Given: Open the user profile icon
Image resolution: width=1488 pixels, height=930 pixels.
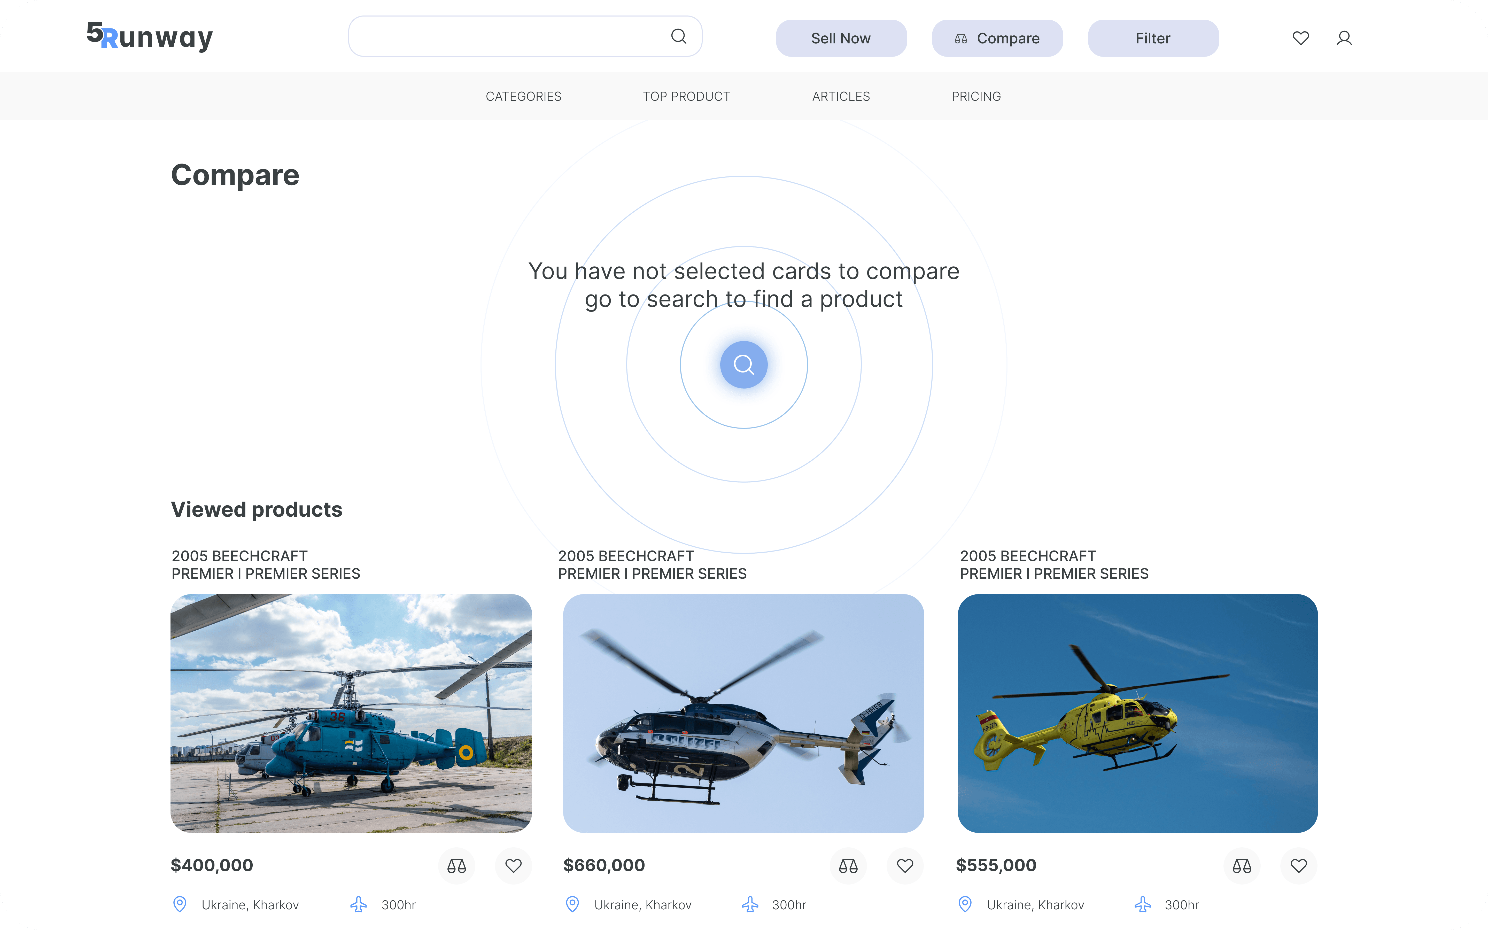Looking at the screenshot, I should click(1344, 38).
